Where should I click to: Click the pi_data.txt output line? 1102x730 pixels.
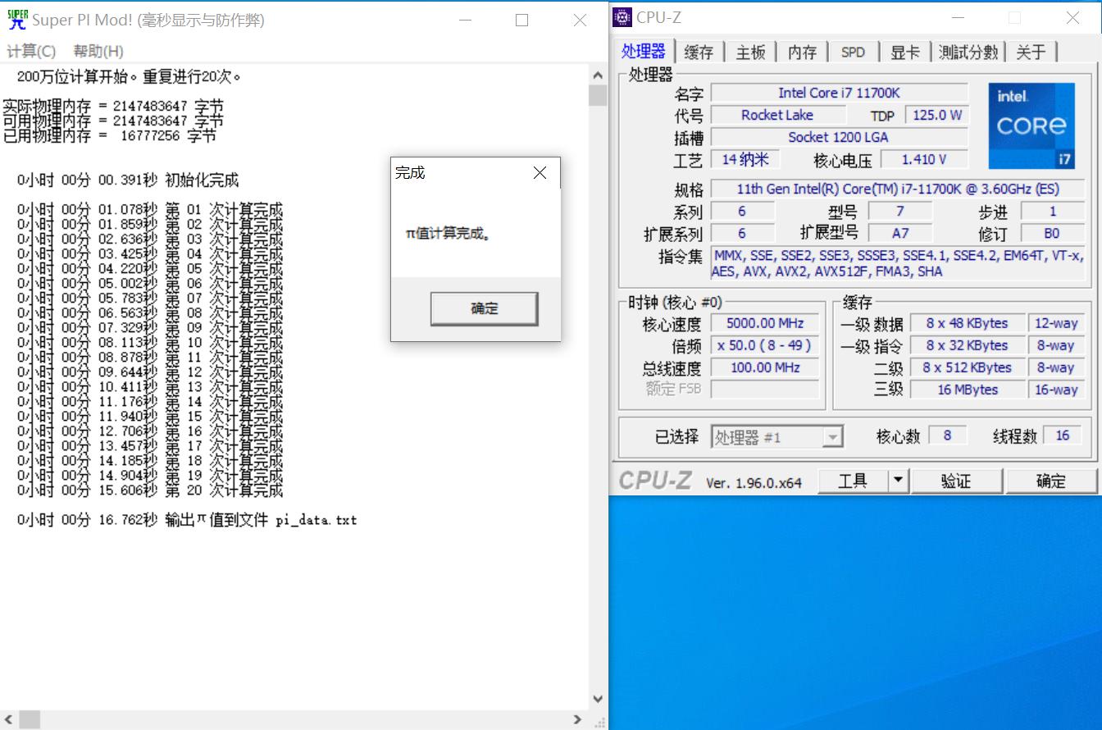pos(187,520)
